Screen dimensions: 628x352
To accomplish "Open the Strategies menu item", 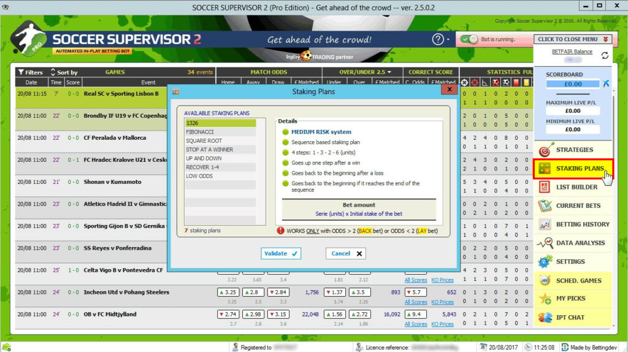I will click(574, 150).
